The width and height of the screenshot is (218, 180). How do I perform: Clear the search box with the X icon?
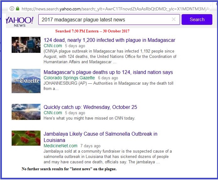[174, 19]
